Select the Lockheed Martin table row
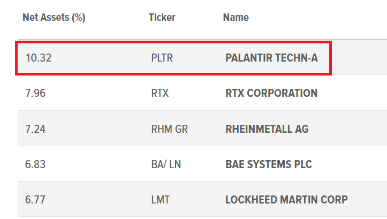387x219 pixels. click(x=202, y=199)
